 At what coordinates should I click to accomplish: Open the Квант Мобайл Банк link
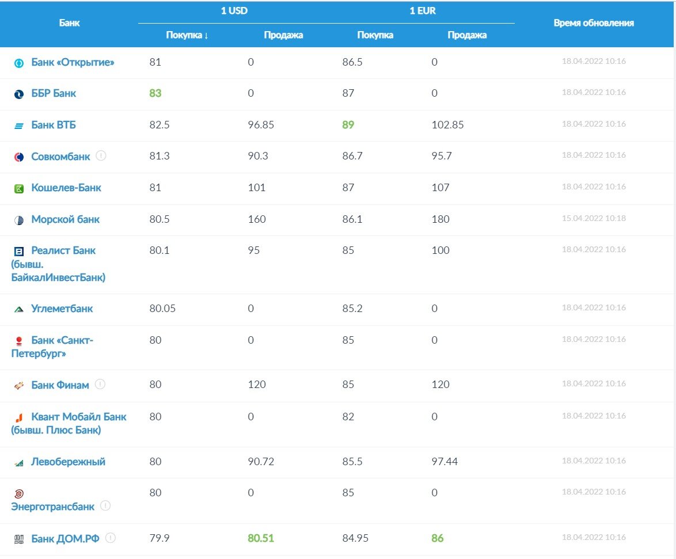[69, 423]
